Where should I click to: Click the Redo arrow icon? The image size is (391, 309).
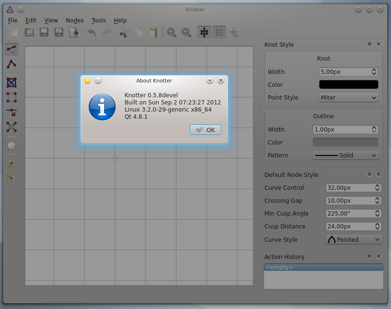point(106,32)
